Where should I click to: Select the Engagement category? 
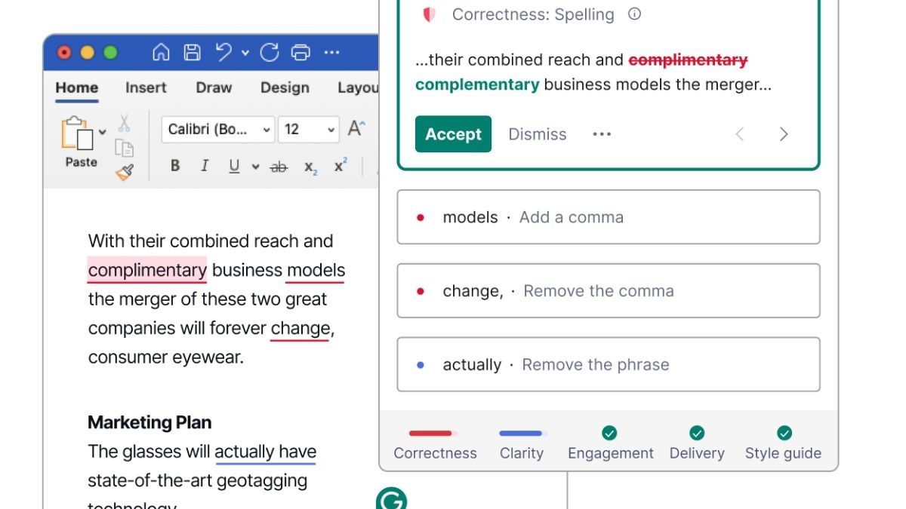pos(611,445)
